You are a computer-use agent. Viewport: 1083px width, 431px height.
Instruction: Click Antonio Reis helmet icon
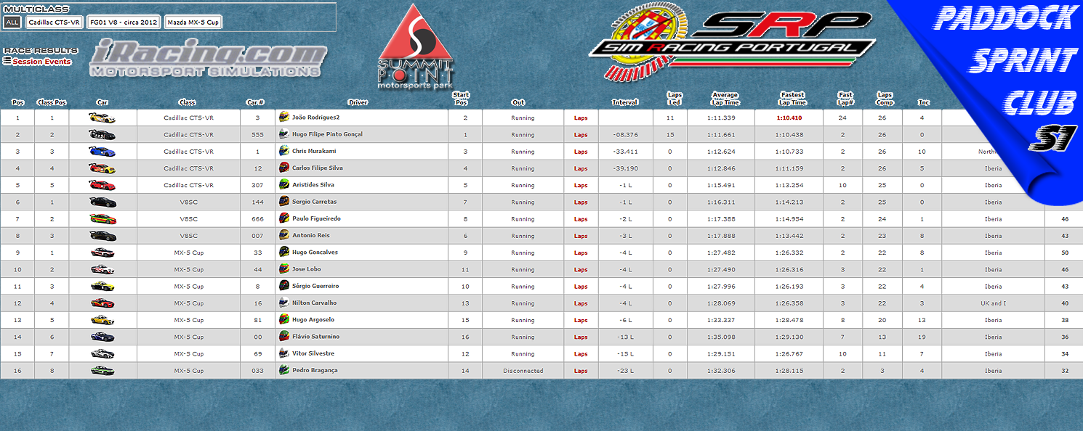[284, 235]
